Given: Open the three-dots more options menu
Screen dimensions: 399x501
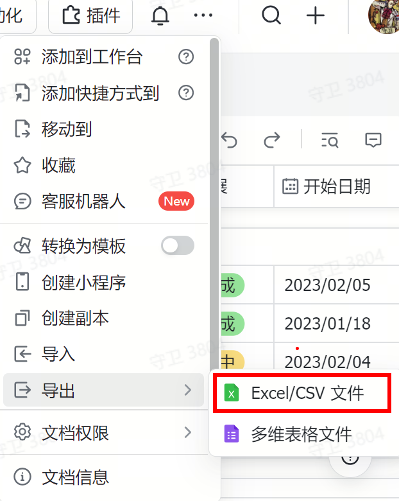Looking at the screenshot, I should [x=203, y=15].
